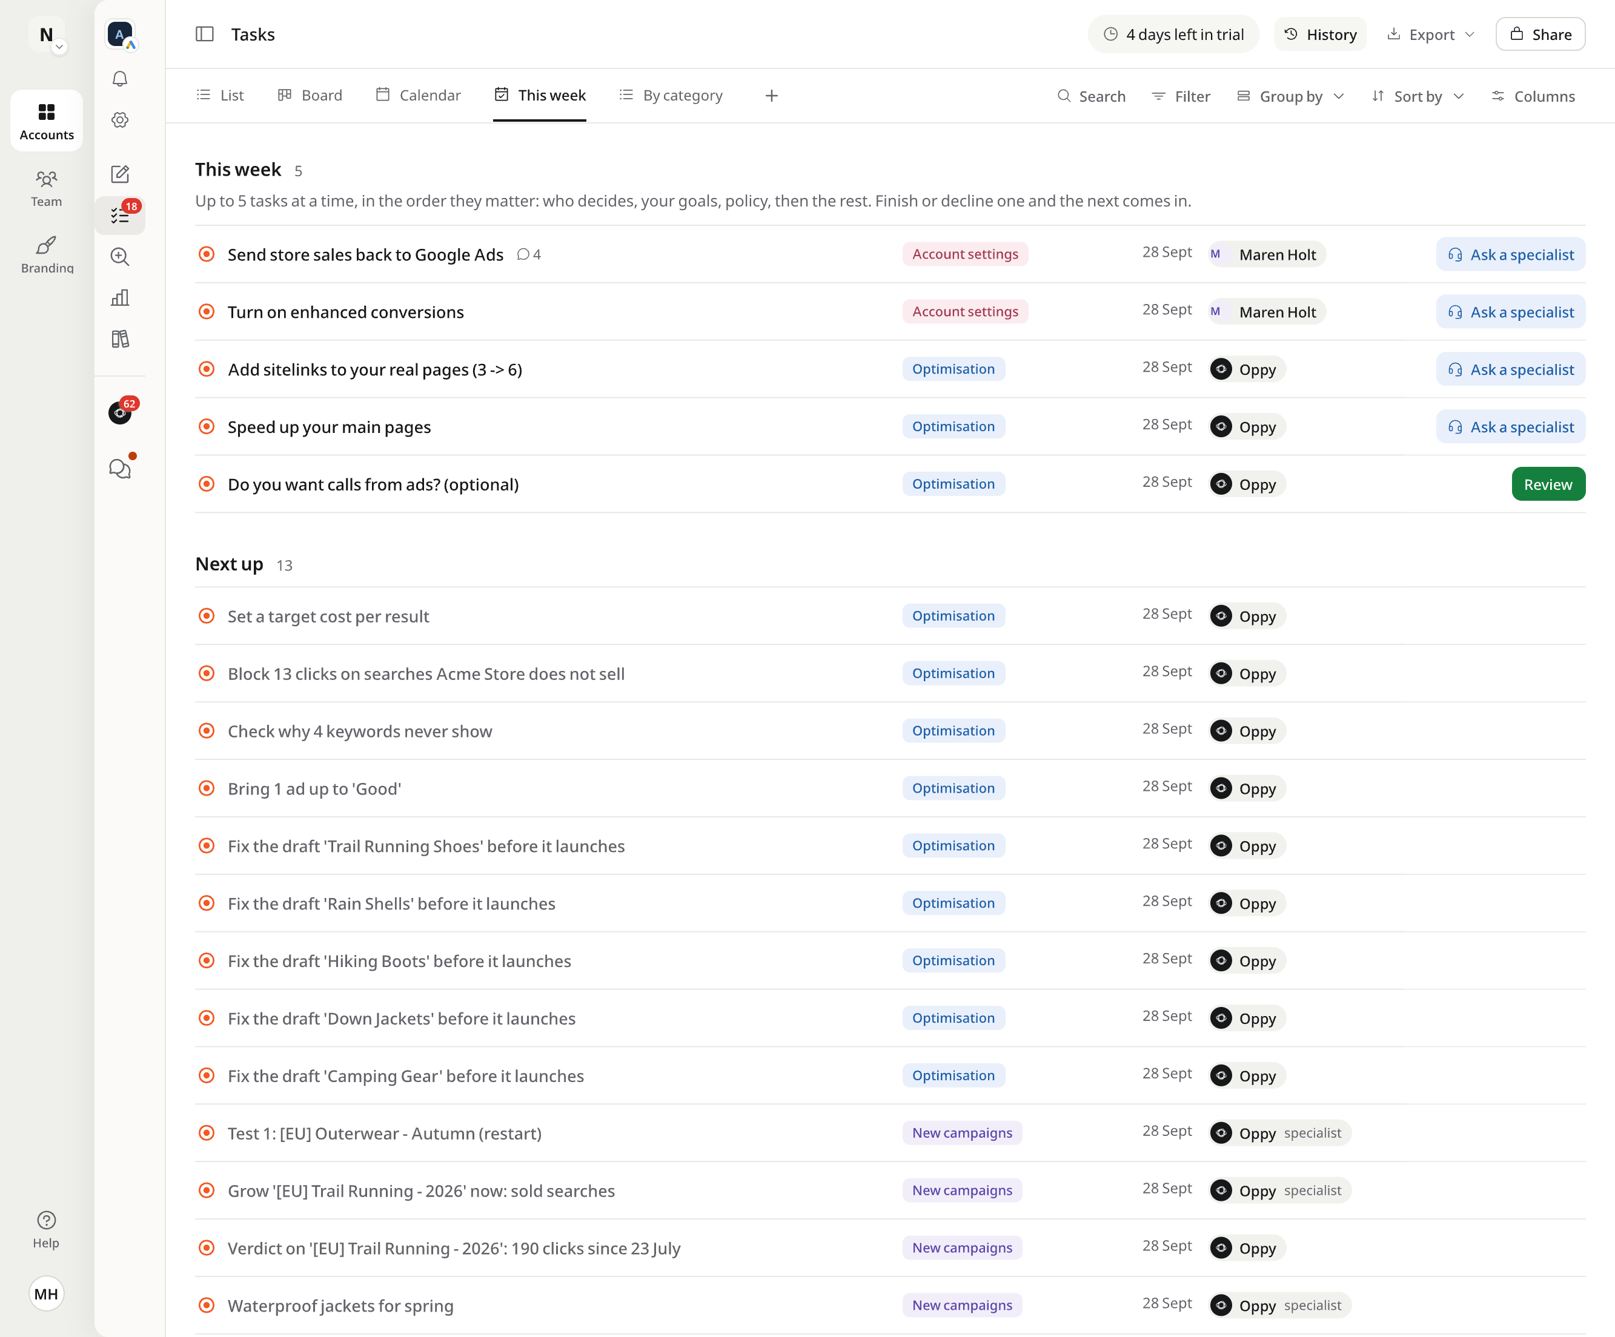Mark 'Waterproof jackets for spring' status circle

[206, 1306]
